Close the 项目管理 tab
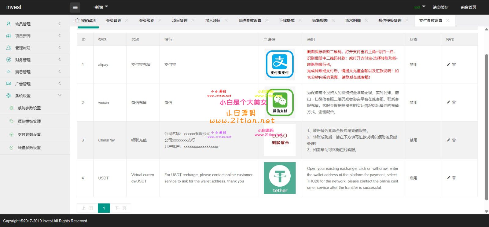489x227 pixels. click(193, 20)
